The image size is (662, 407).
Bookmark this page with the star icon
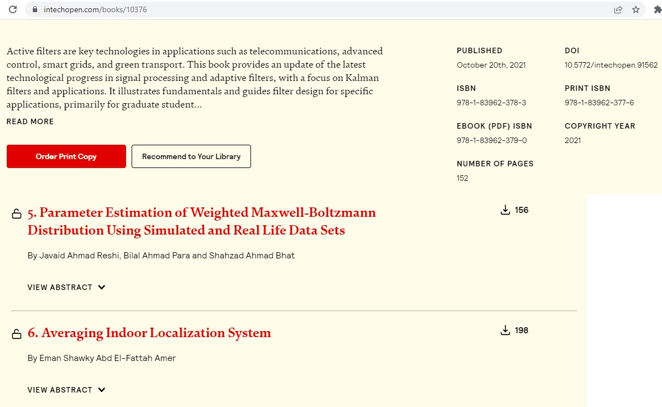pyautogui.click(x=636, y=9)
